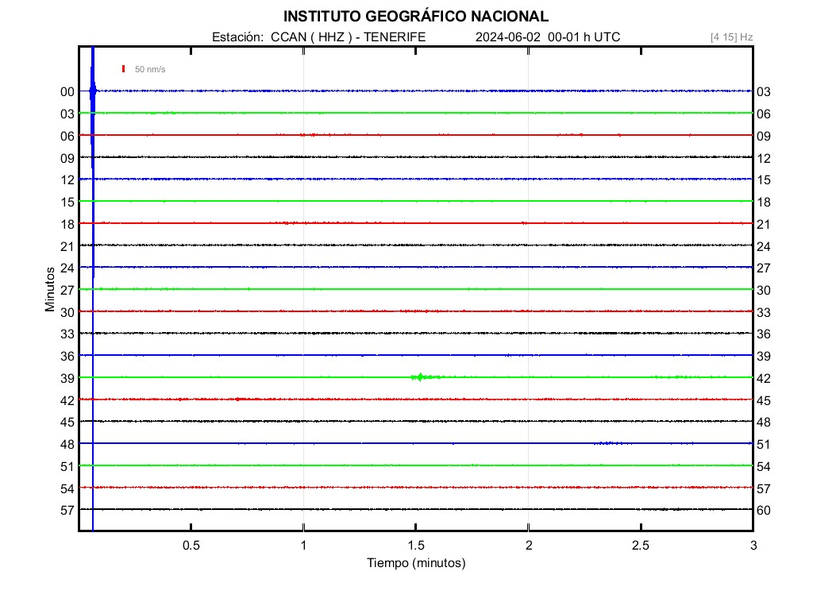This screenshot has width=813, height=610.
Task: Click the large blue spike on the 00 trace
Action: pyautogui.click(x=93, y=90)
